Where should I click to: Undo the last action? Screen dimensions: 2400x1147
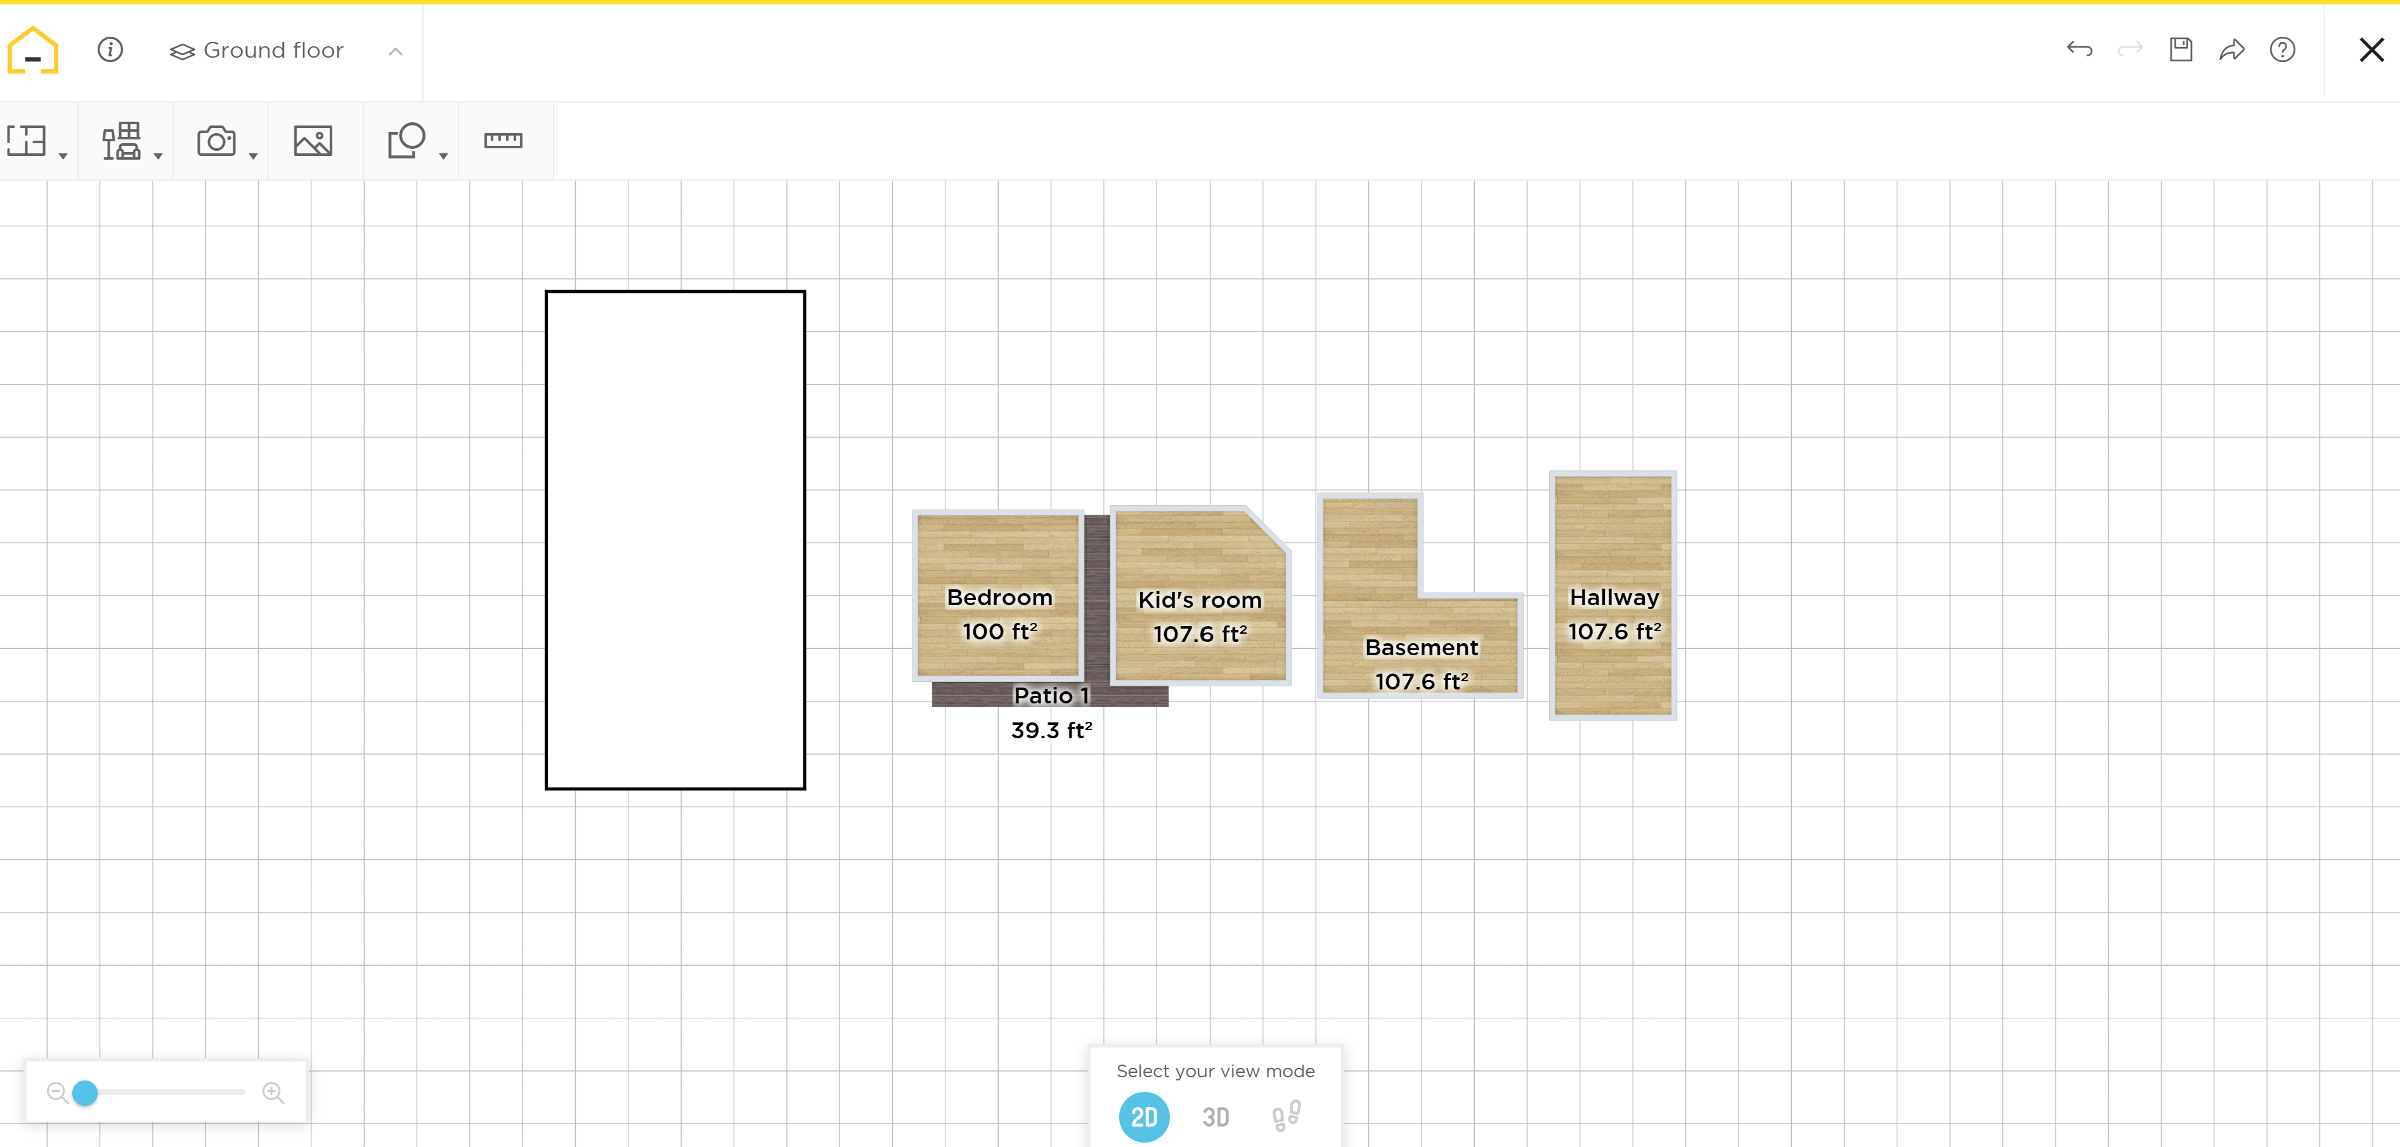click(x=2079, y=49)
